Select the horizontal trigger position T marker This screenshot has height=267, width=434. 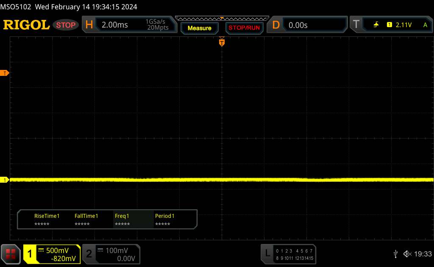click(x=222, y=42)
